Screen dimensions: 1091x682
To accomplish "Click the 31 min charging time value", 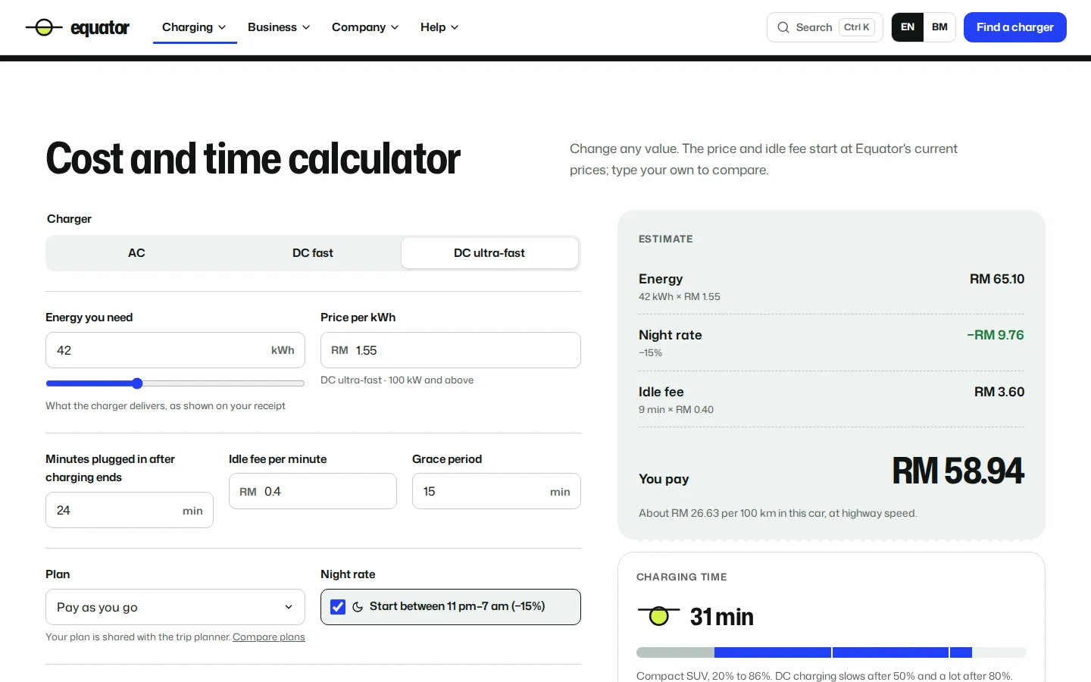I will (722, 617).
